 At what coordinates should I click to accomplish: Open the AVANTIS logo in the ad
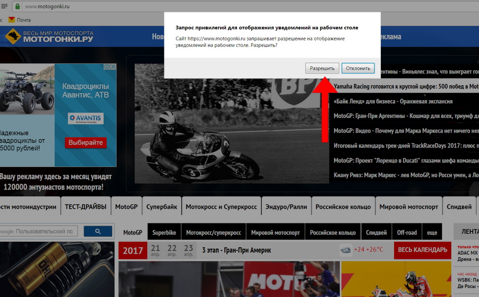pyautogui.click(x=85, y=118)
